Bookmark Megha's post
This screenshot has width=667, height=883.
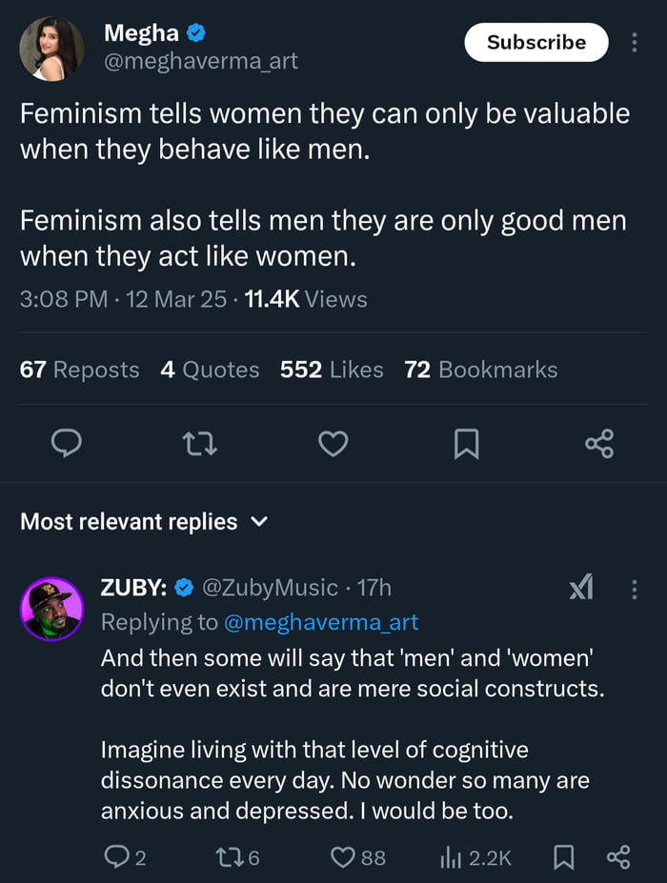466,444
